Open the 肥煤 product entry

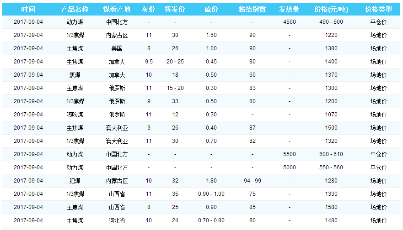click(x=75, y=181)
